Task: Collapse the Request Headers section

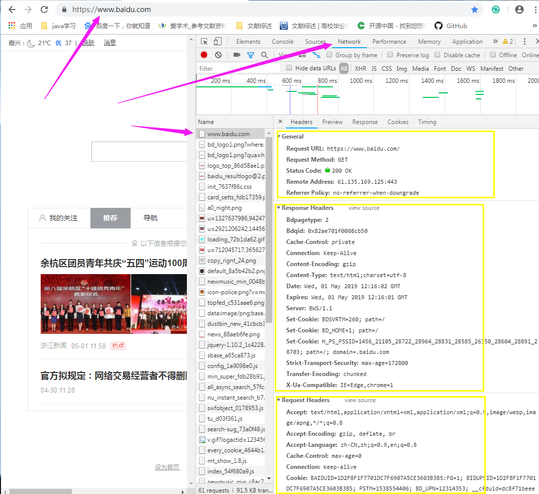Action: 279,400
